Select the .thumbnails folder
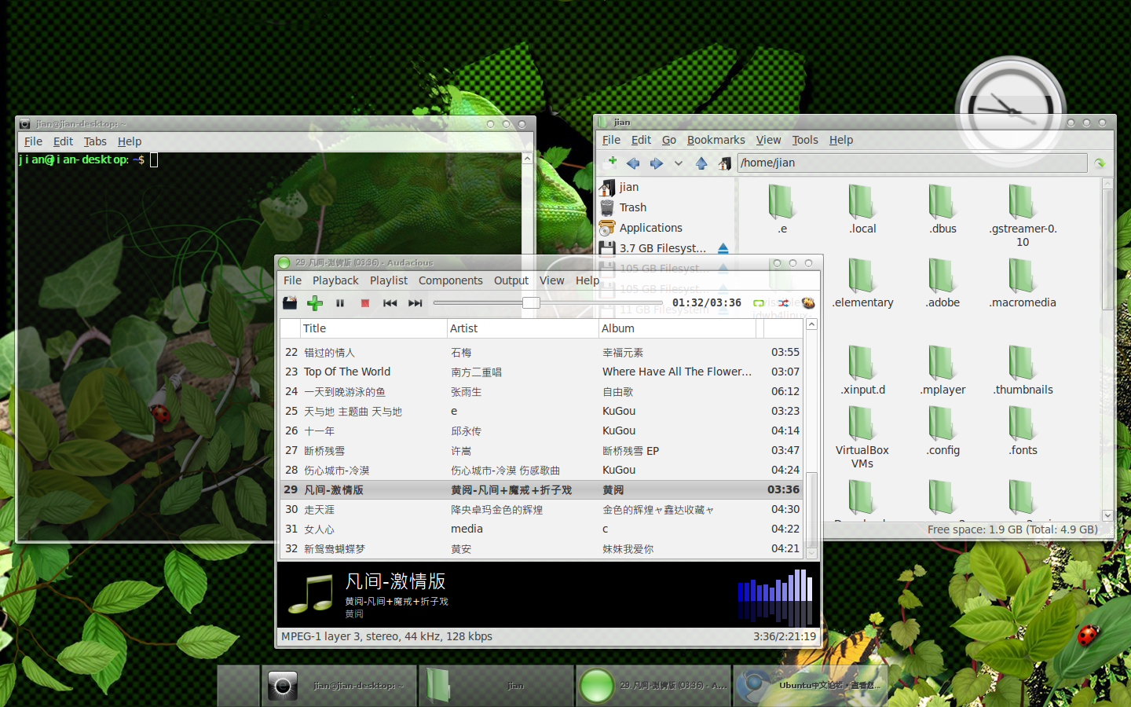This screenshot has height=707, width=1131. click(1023, 370)
